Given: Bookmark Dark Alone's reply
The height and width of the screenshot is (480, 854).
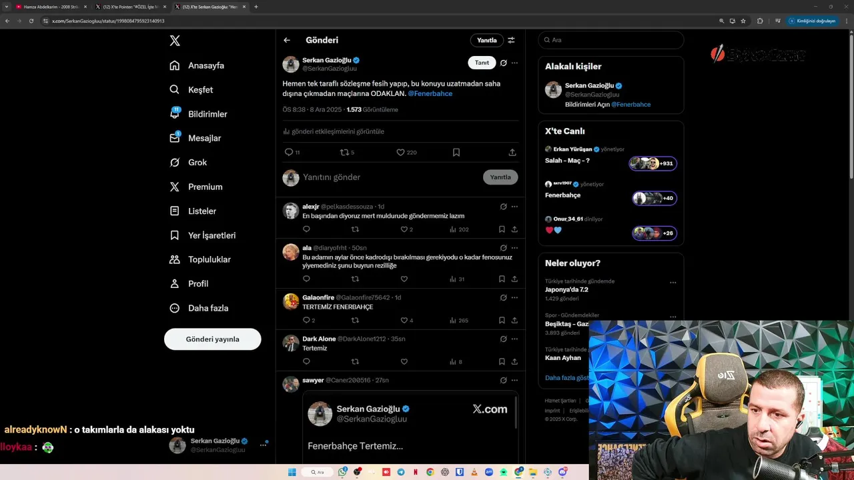Looking at the screenshot, I should (502, 361).
